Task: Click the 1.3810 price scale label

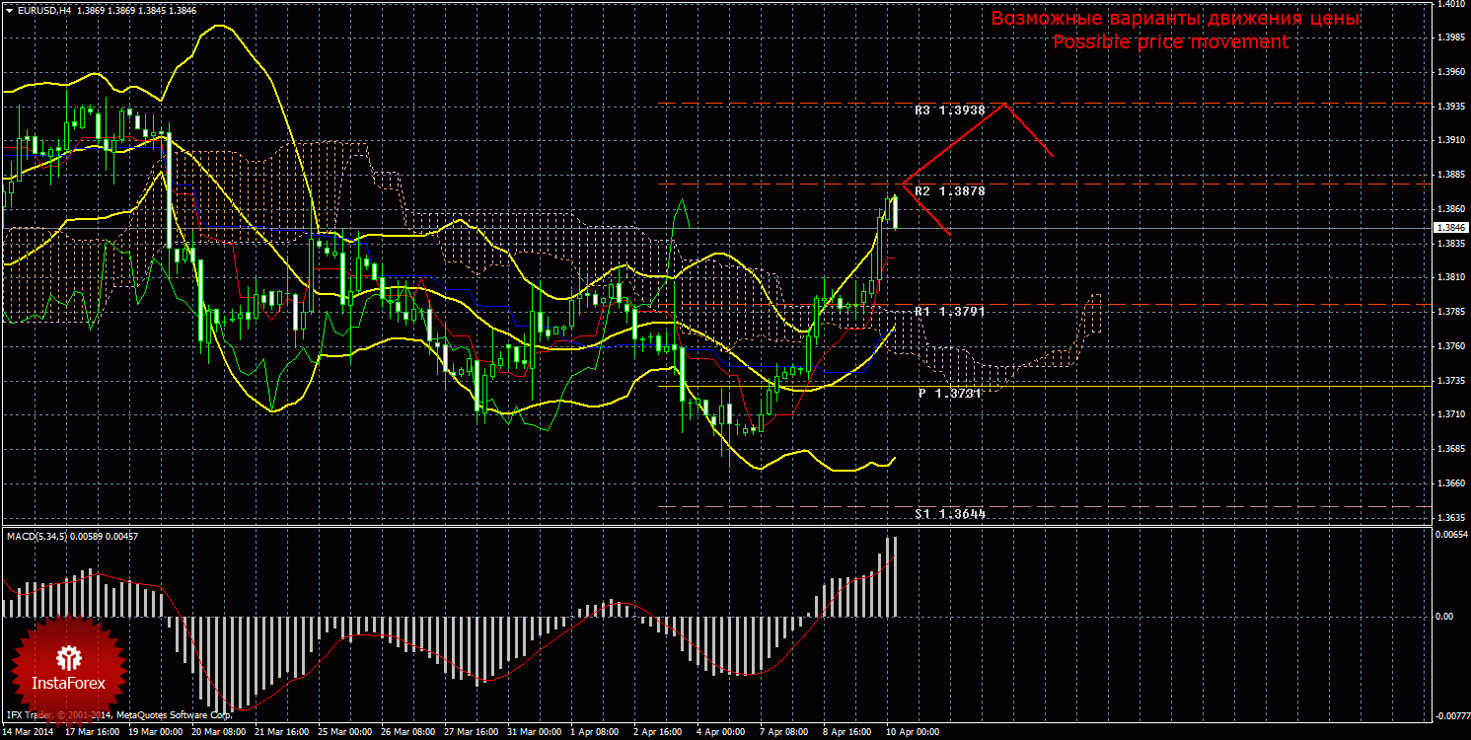Action: [1450, 278]
